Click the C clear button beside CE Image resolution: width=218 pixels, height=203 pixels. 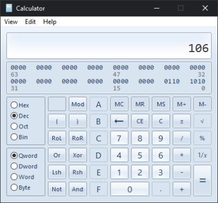point(161,121)
